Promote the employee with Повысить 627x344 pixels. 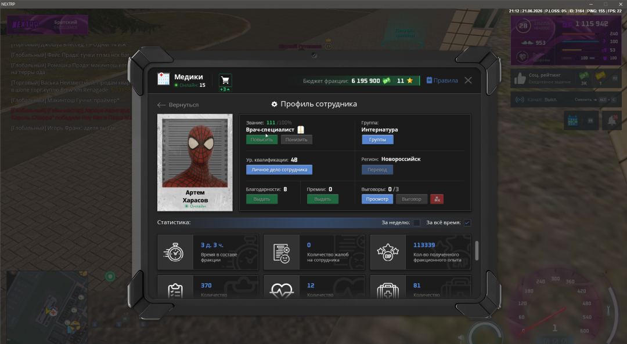(x=261, y=140)
